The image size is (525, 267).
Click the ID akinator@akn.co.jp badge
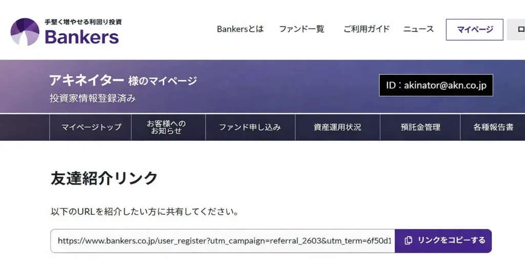click(436, 86)
